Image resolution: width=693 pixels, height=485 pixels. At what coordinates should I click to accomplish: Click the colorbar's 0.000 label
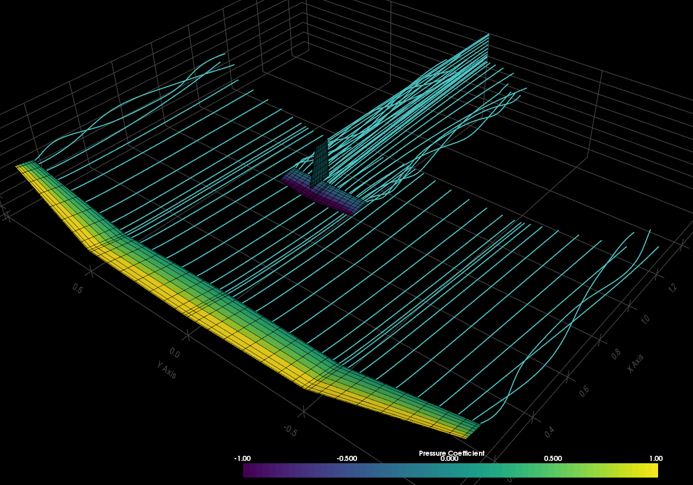point(449,459)
